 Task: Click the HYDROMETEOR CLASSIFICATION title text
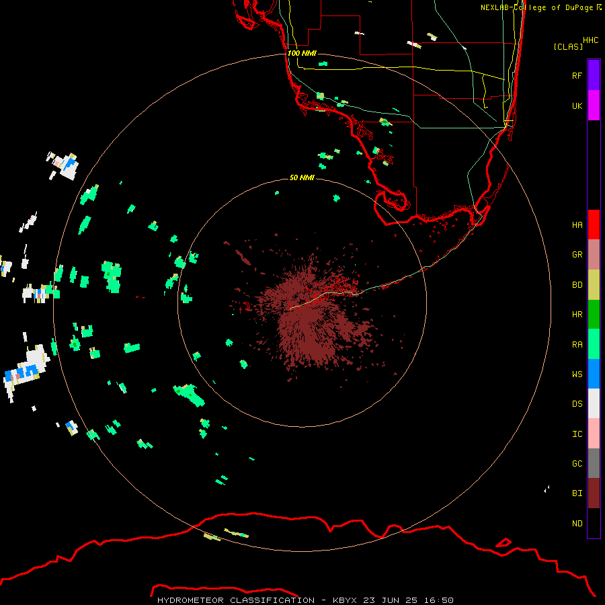tap(236, 600)
